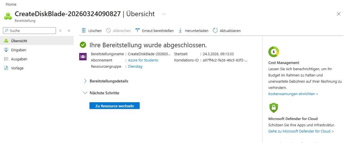Click the Microsoft Defender shield icon

pyautogui.click(x=274, y=108)
